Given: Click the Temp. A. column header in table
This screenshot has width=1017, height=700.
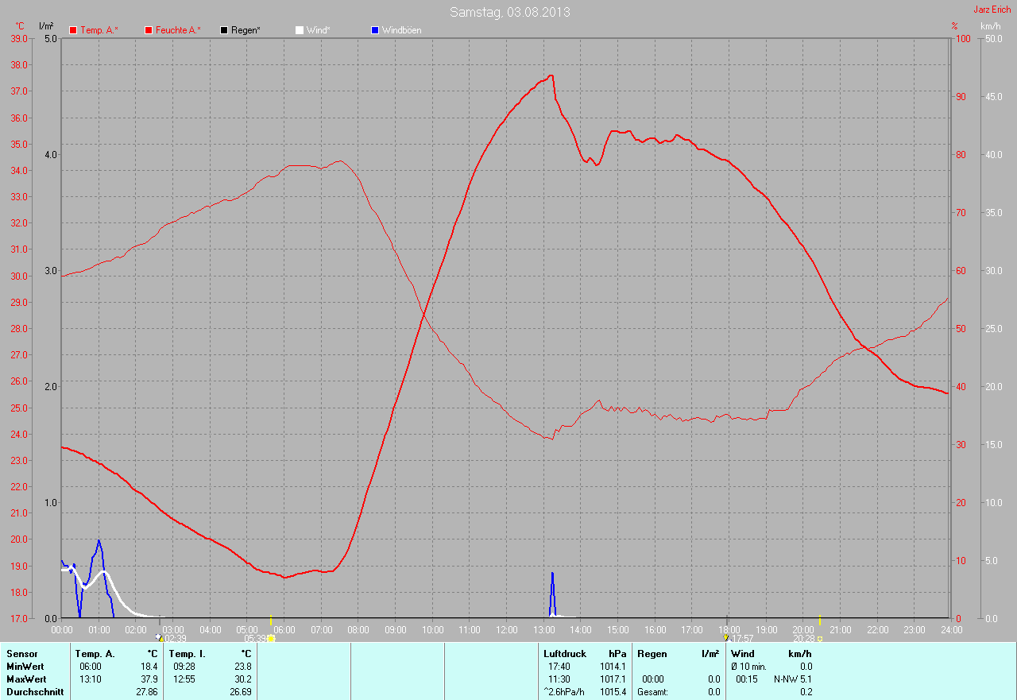Looking at the screenshot, I should [95, 654].
